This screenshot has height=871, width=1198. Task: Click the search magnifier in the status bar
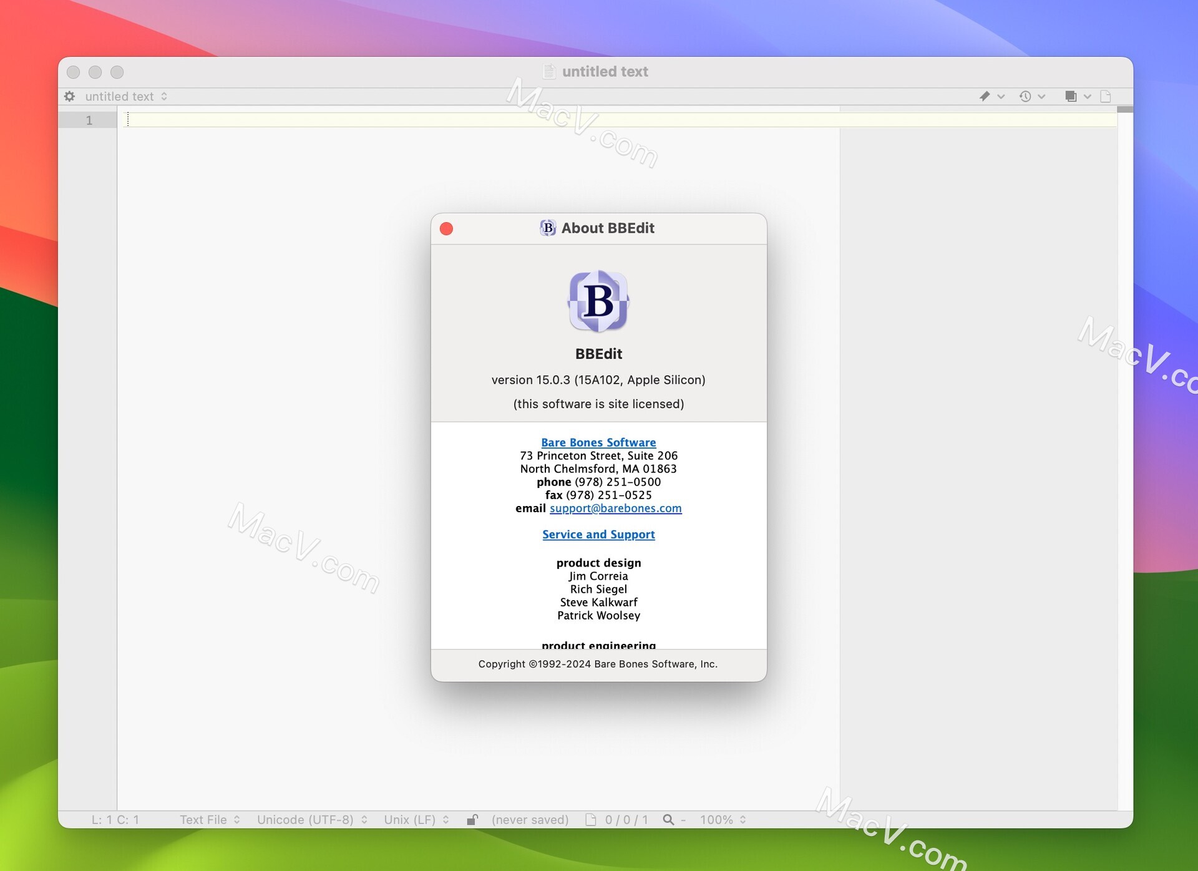pyautogui.click(x=670, y=819)
